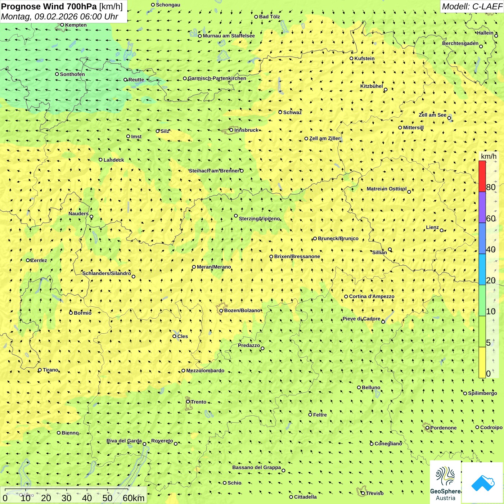The height and width of the screenshot is (504, 504).
Task: Click the 'Reutte' label
Action: 136,80
